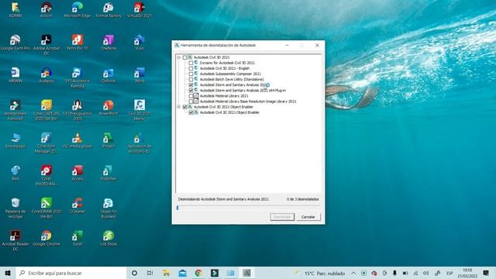This screenshot has width=496, height=279.
Task: Open Excel desktop shortcut
Action: point(77,238)
